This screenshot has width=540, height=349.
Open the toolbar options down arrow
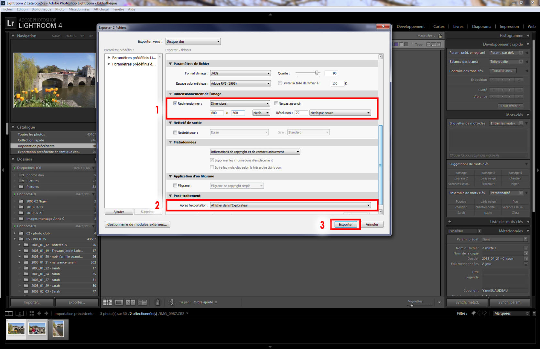(x=439, y=302)
